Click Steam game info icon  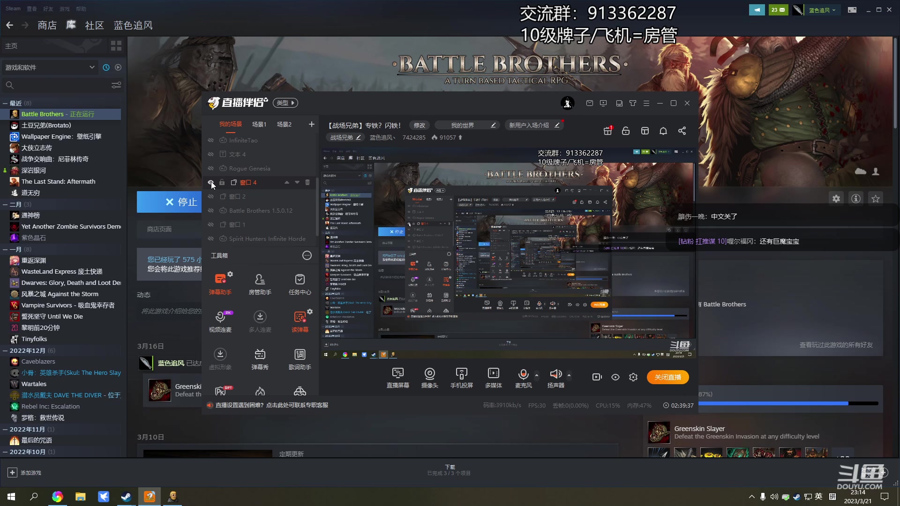(x=856, y=199)
